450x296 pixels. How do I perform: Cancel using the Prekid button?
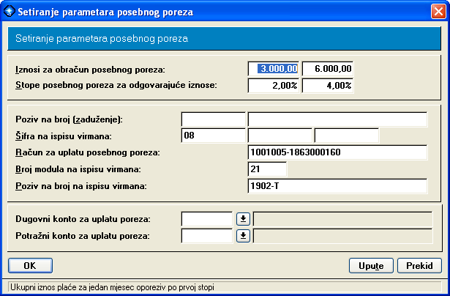(x=419, y=265)
